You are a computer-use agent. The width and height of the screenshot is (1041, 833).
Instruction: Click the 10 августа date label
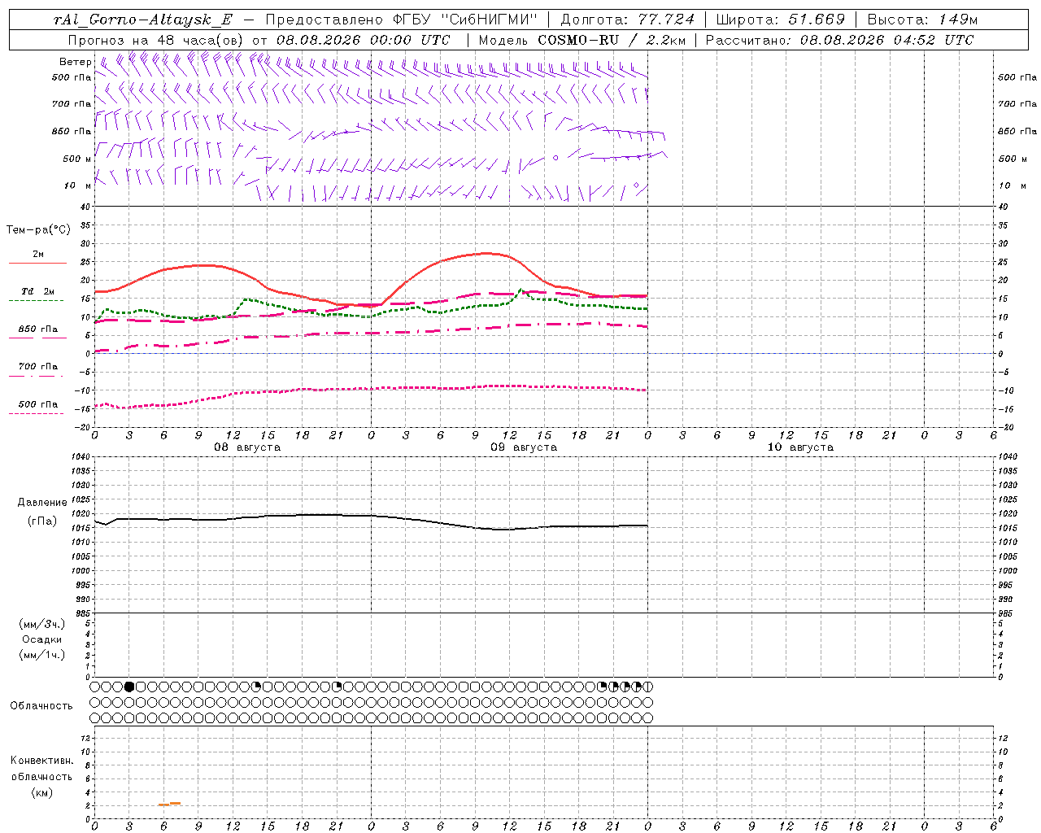tap(800, 447)
